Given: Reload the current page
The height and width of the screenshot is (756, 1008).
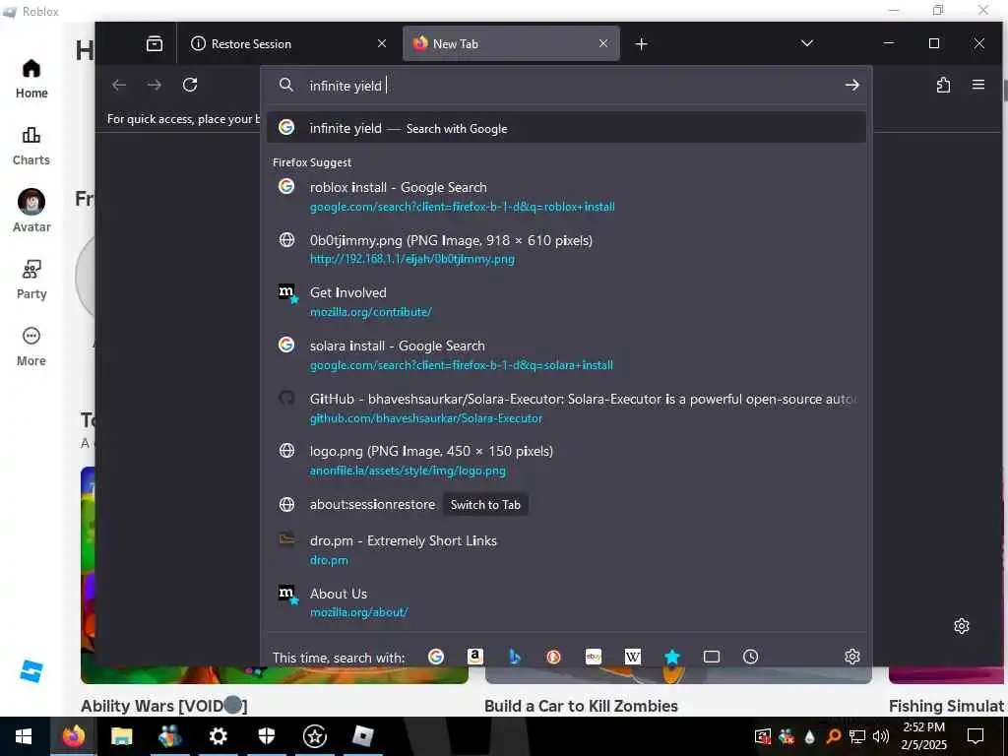Looking at the screenshot, I should [190, 85].
